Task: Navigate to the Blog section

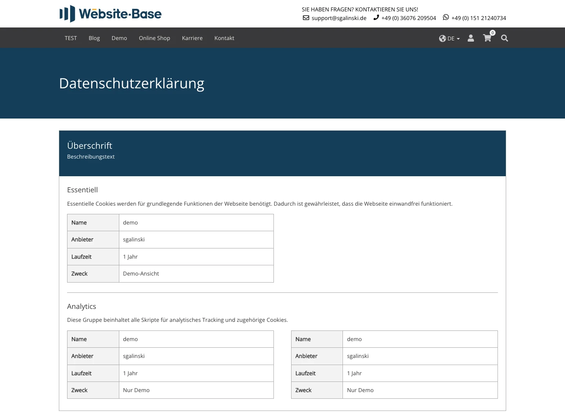Action: click(x=94, y=38)
